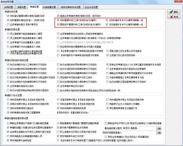Image resolution: width=183 pixels, height=146 pixels.
Task: Click the browse icon beside 项目开拓固定查看人 field
Action: (x=159, y=133)
